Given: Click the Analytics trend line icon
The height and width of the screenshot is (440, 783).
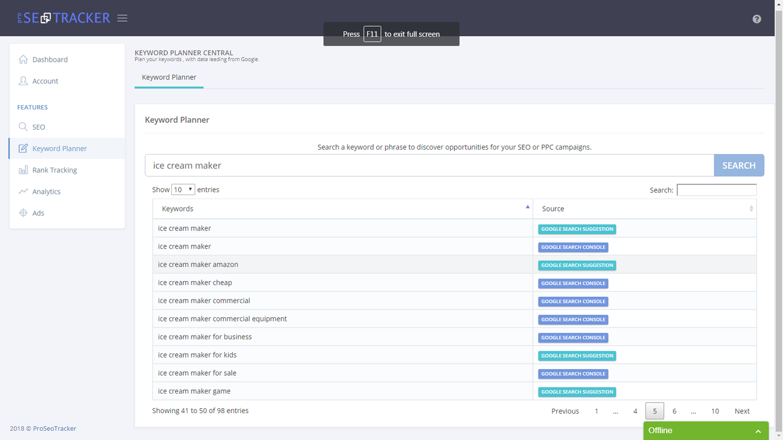Looking at the screenshot, I should pos(23,191).
